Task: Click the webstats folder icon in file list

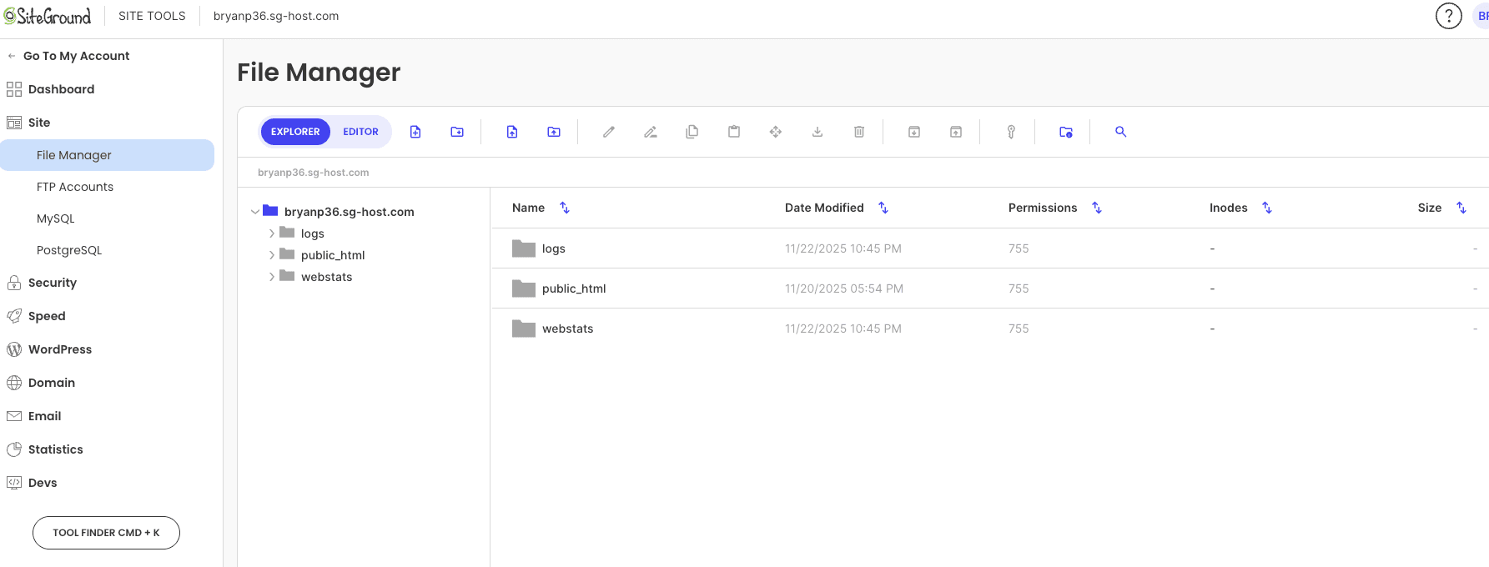Action: click(524, 329)
